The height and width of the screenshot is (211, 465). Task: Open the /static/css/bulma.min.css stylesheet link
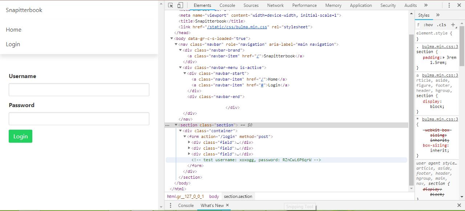tap(237, 27)
